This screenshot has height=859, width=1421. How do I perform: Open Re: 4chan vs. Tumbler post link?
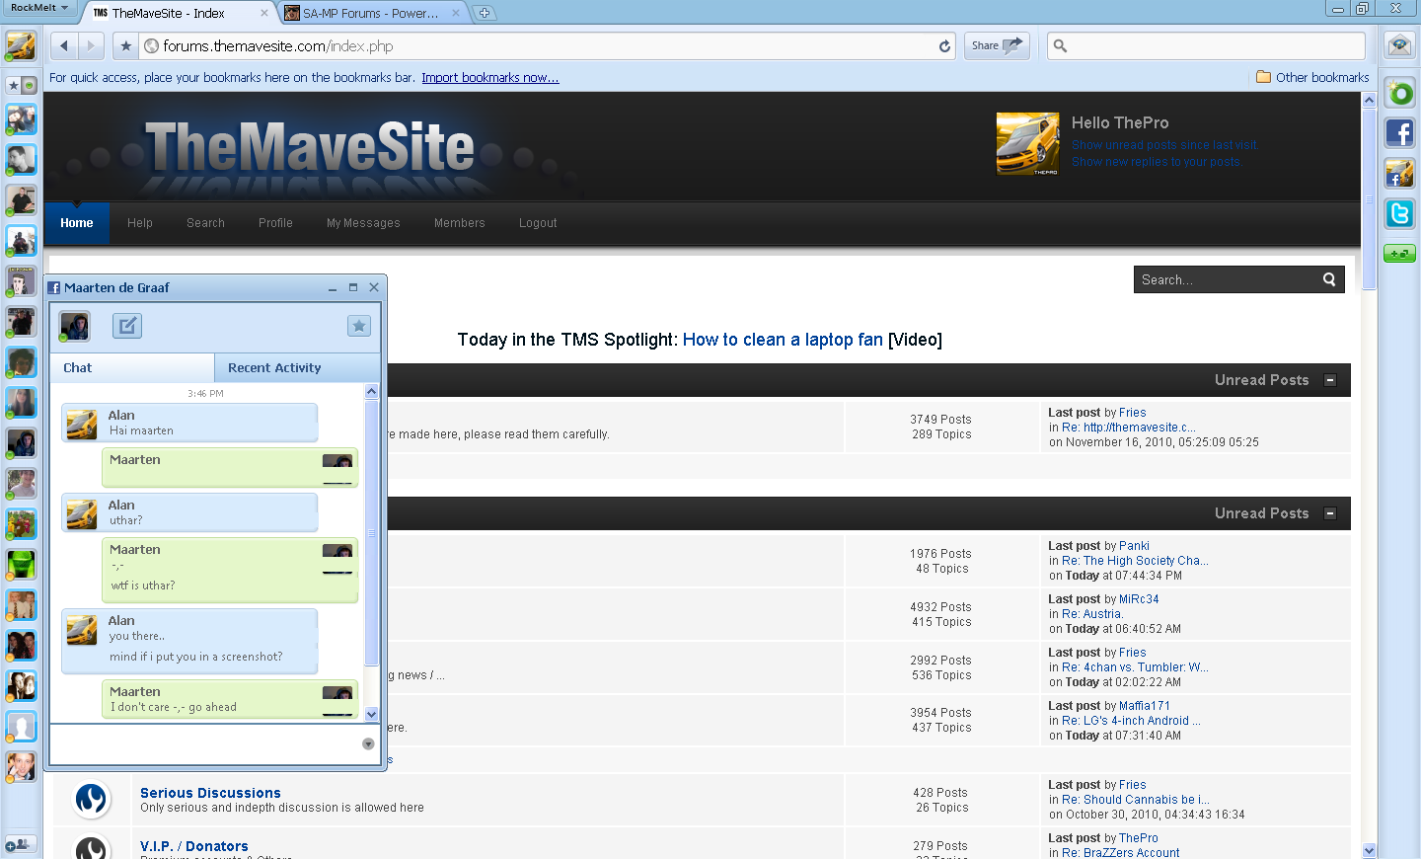pyautogui.click(x=1135, y=667)
